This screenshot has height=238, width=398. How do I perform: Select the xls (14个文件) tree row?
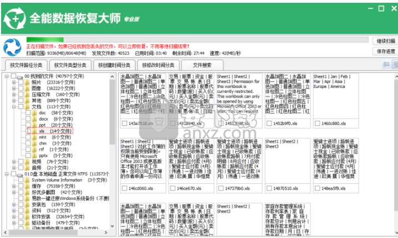pos(50,131)
